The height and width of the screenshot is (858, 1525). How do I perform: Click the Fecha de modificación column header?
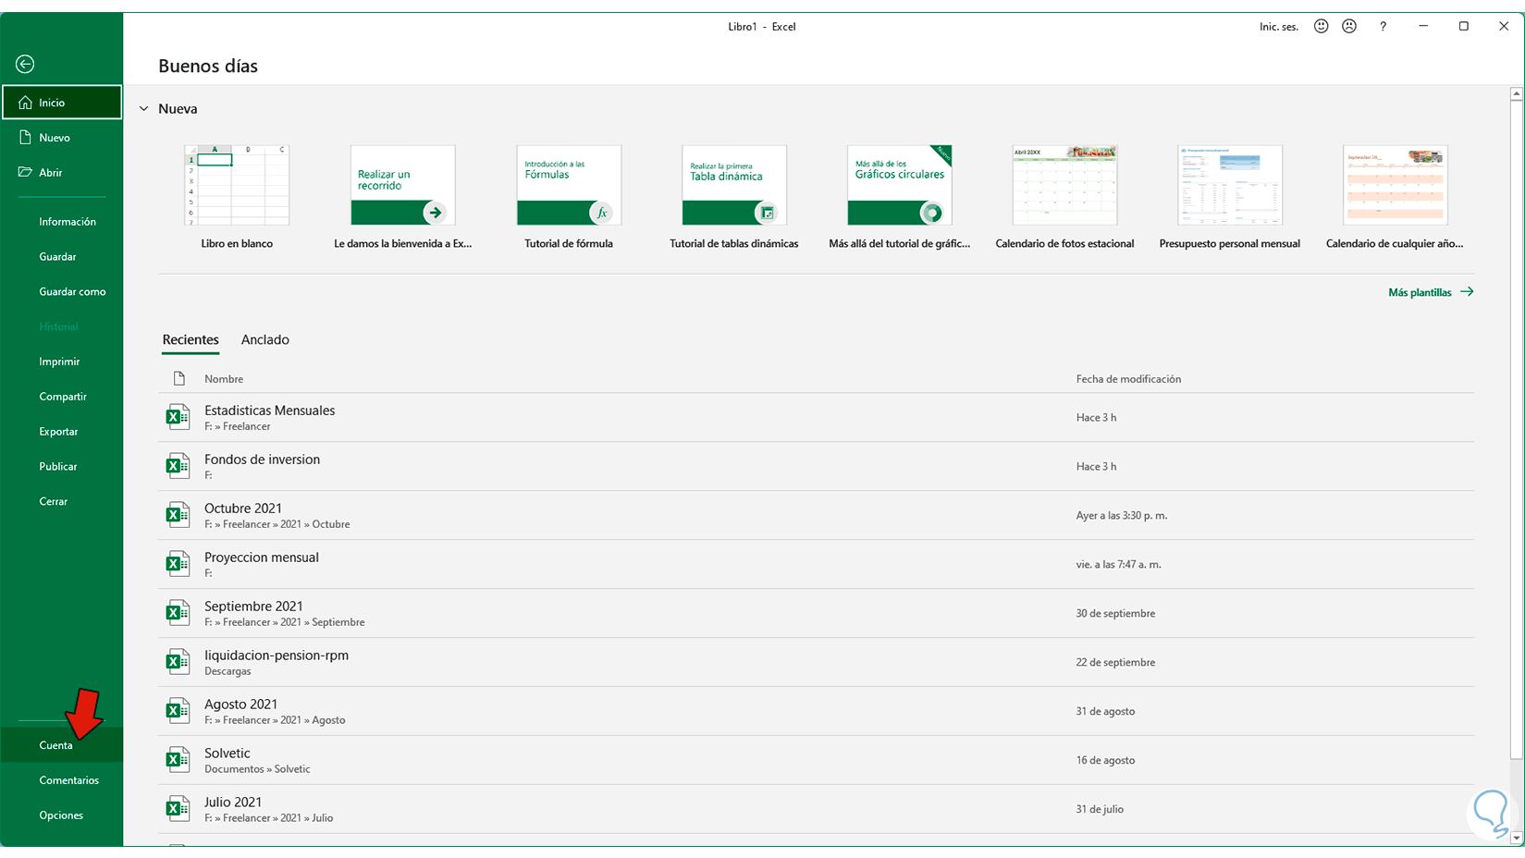pos(1128,379)
